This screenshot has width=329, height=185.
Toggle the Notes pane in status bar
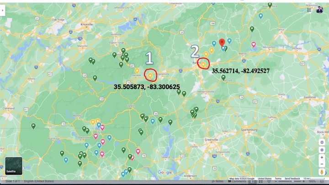click(x=219, y=181)
